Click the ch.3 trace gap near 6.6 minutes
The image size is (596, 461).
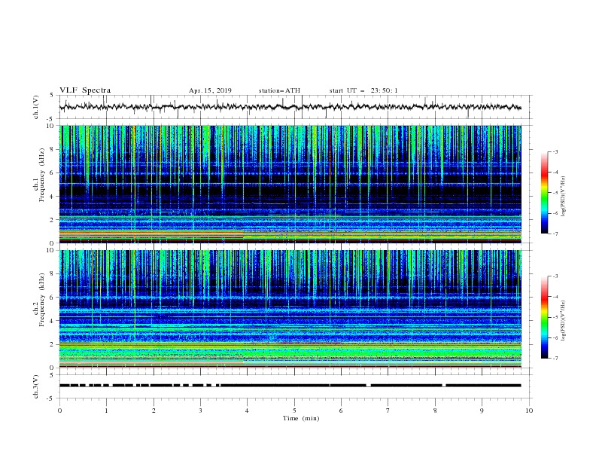[x=368, y=386]
